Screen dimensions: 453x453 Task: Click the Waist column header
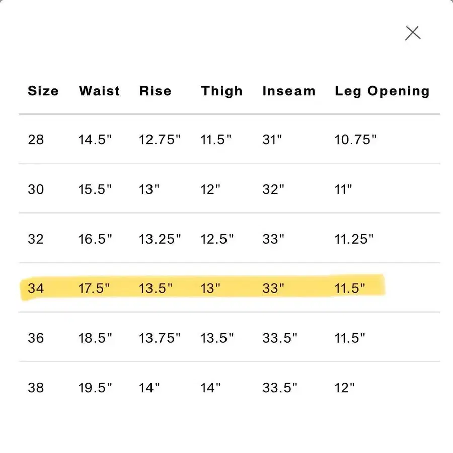tap(99, 91)
